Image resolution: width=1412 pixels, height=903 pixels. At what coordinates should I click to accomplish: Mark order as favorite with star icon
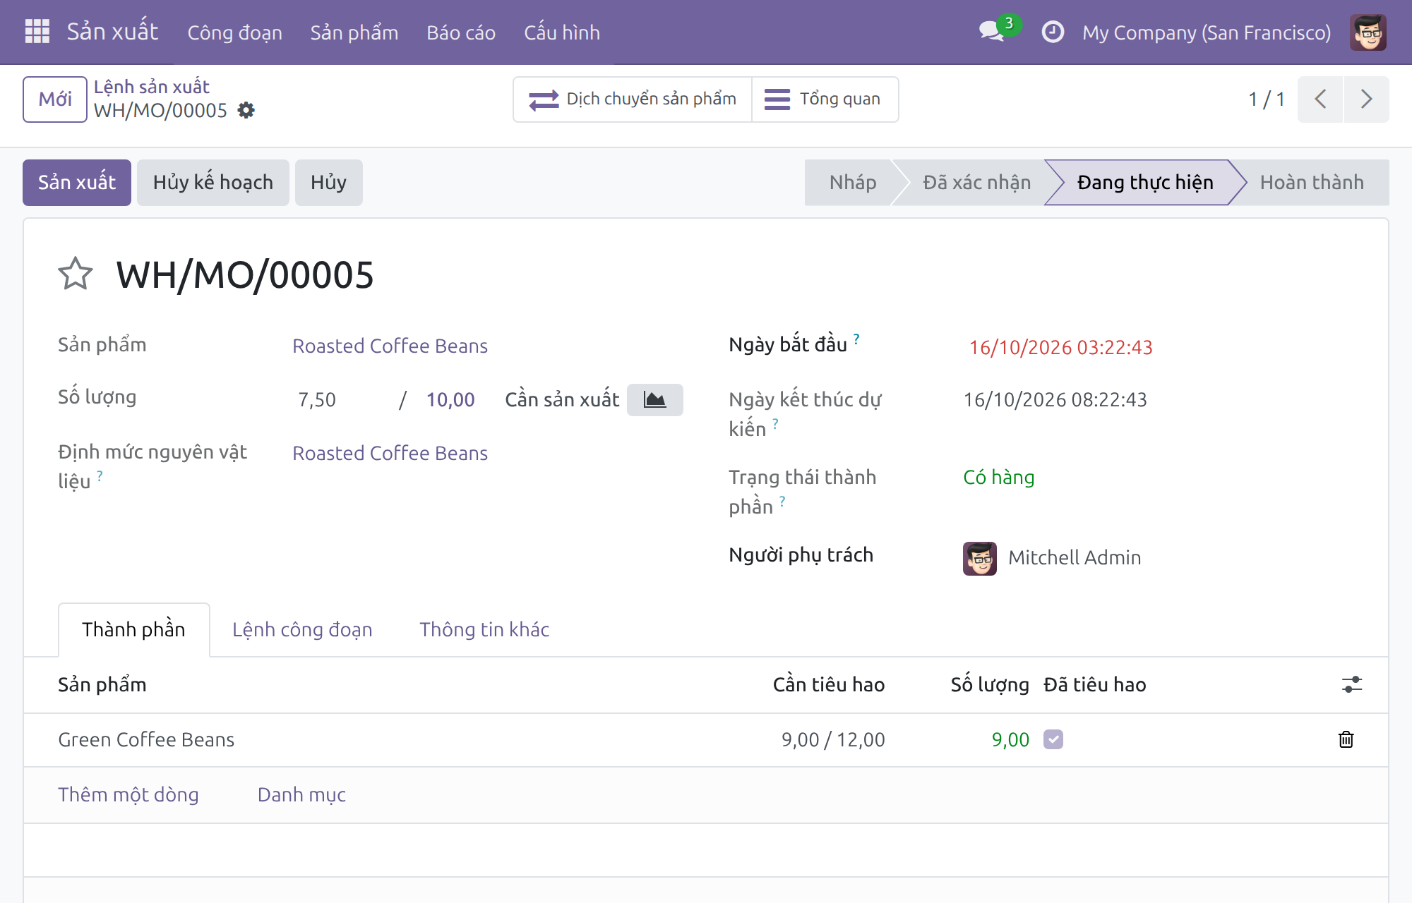(x=75, y=274)
